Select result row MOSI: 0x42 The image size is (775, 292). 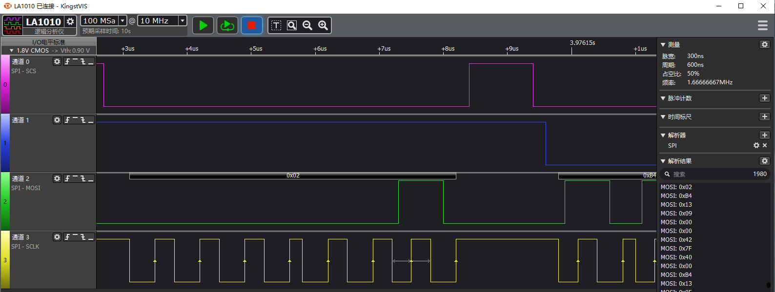click(x=676, y=240)
